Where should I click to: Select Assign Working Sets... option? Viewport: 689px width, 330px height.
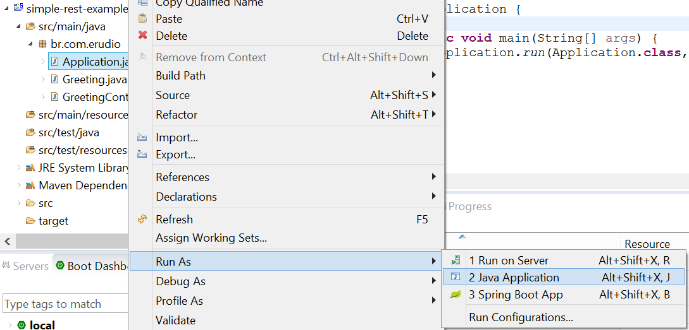[211, 238]
